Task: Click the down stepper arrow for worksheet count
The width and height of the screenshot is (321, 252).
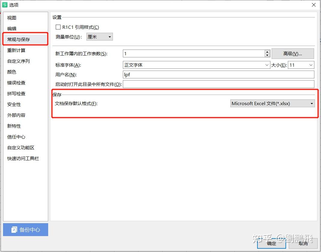Action: 267,55
